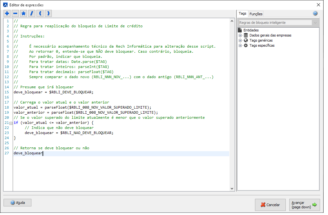This screenshot has width=328, height=215.
Task: Expand Dados gerais das empresas node
Action: coord(240,35)
